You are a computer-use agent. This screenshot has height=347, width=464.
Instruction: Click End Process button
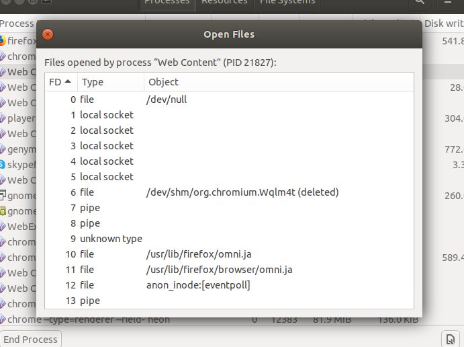click(x=30, y=340)
